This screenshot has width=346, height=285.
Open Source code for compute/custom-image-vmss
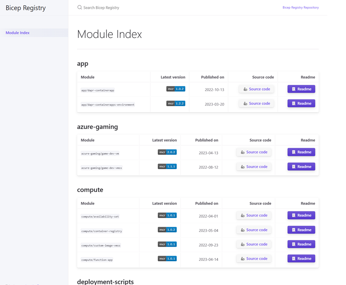click(254, 244)
